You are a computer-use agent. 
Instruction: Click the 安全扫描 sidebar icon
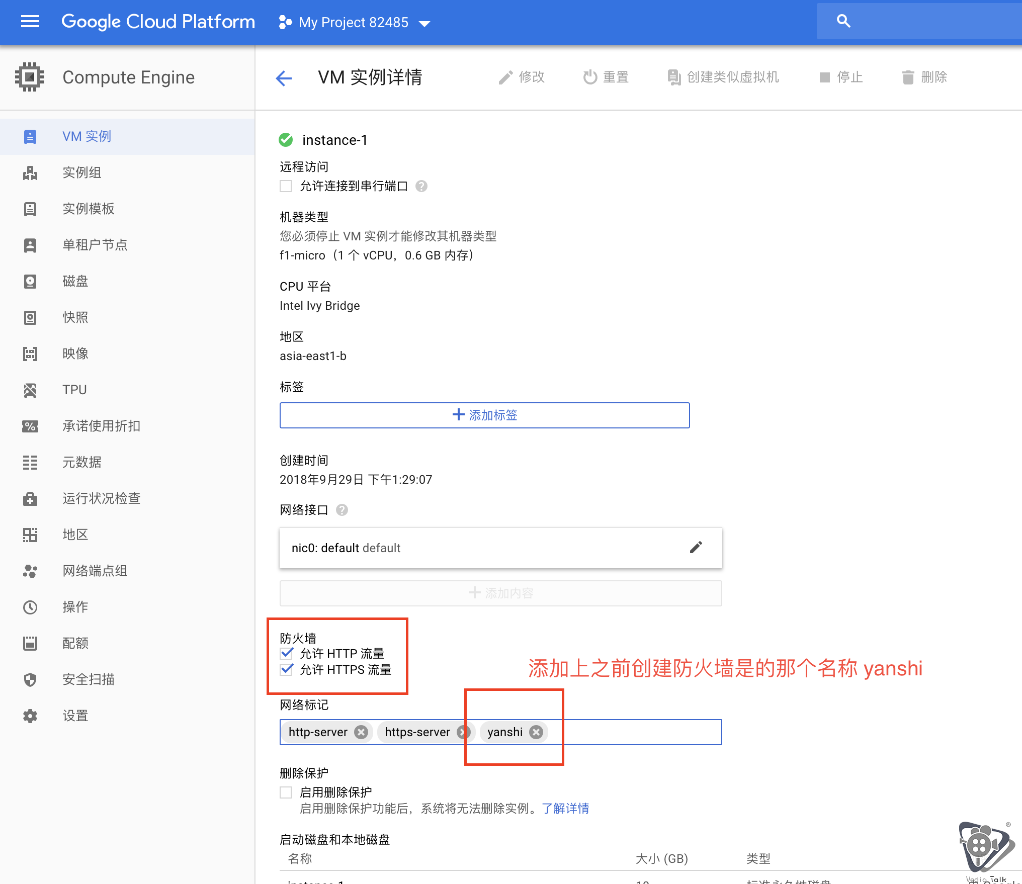point(31,679)
